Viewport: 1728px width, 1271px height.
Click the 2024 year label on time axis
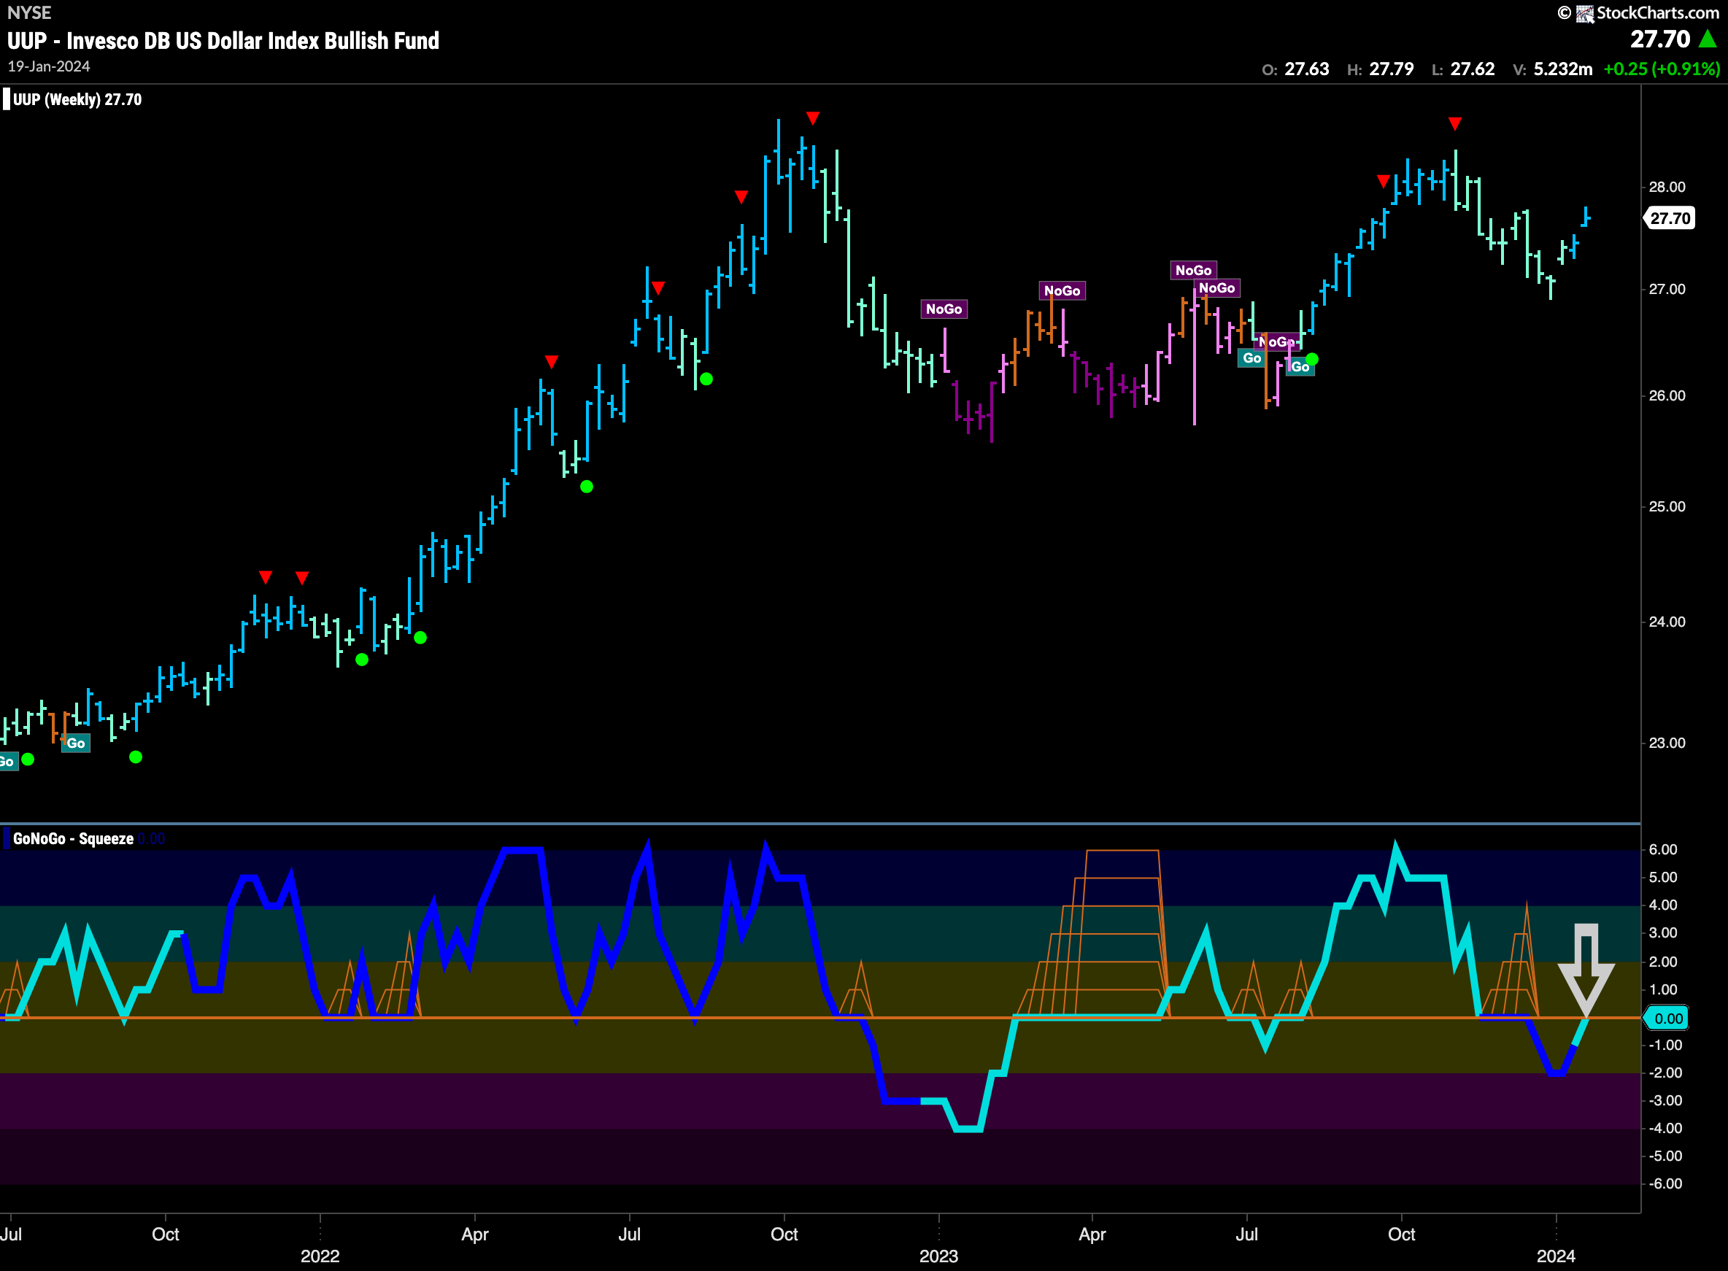click(x=1556, y=1256)
